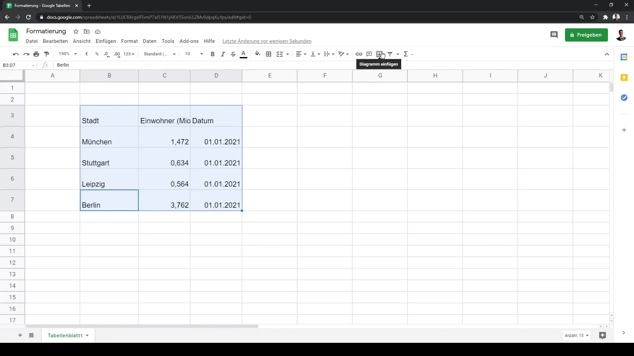Screen dimensions: 634x356
Task: Click the undo arrow in toolbar
Action: [x=16, y=54]
